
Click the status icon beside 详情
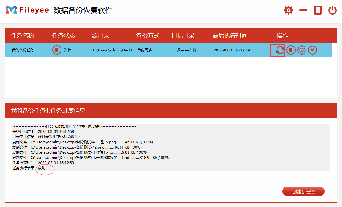click(x=57, y=50)
